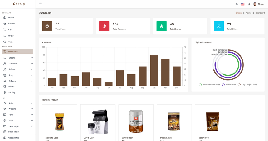Click the Sellers people icon

point(5,69)
